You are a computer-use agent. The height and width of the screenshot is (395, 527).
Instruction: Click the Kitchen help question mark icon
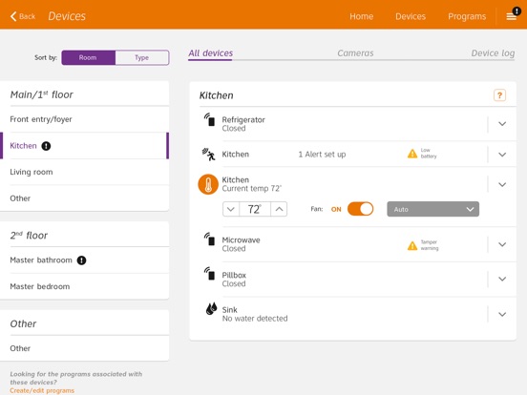click(499, 95)
